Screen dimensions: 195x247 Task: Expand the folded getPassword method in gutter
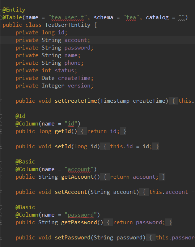point(1,222)
